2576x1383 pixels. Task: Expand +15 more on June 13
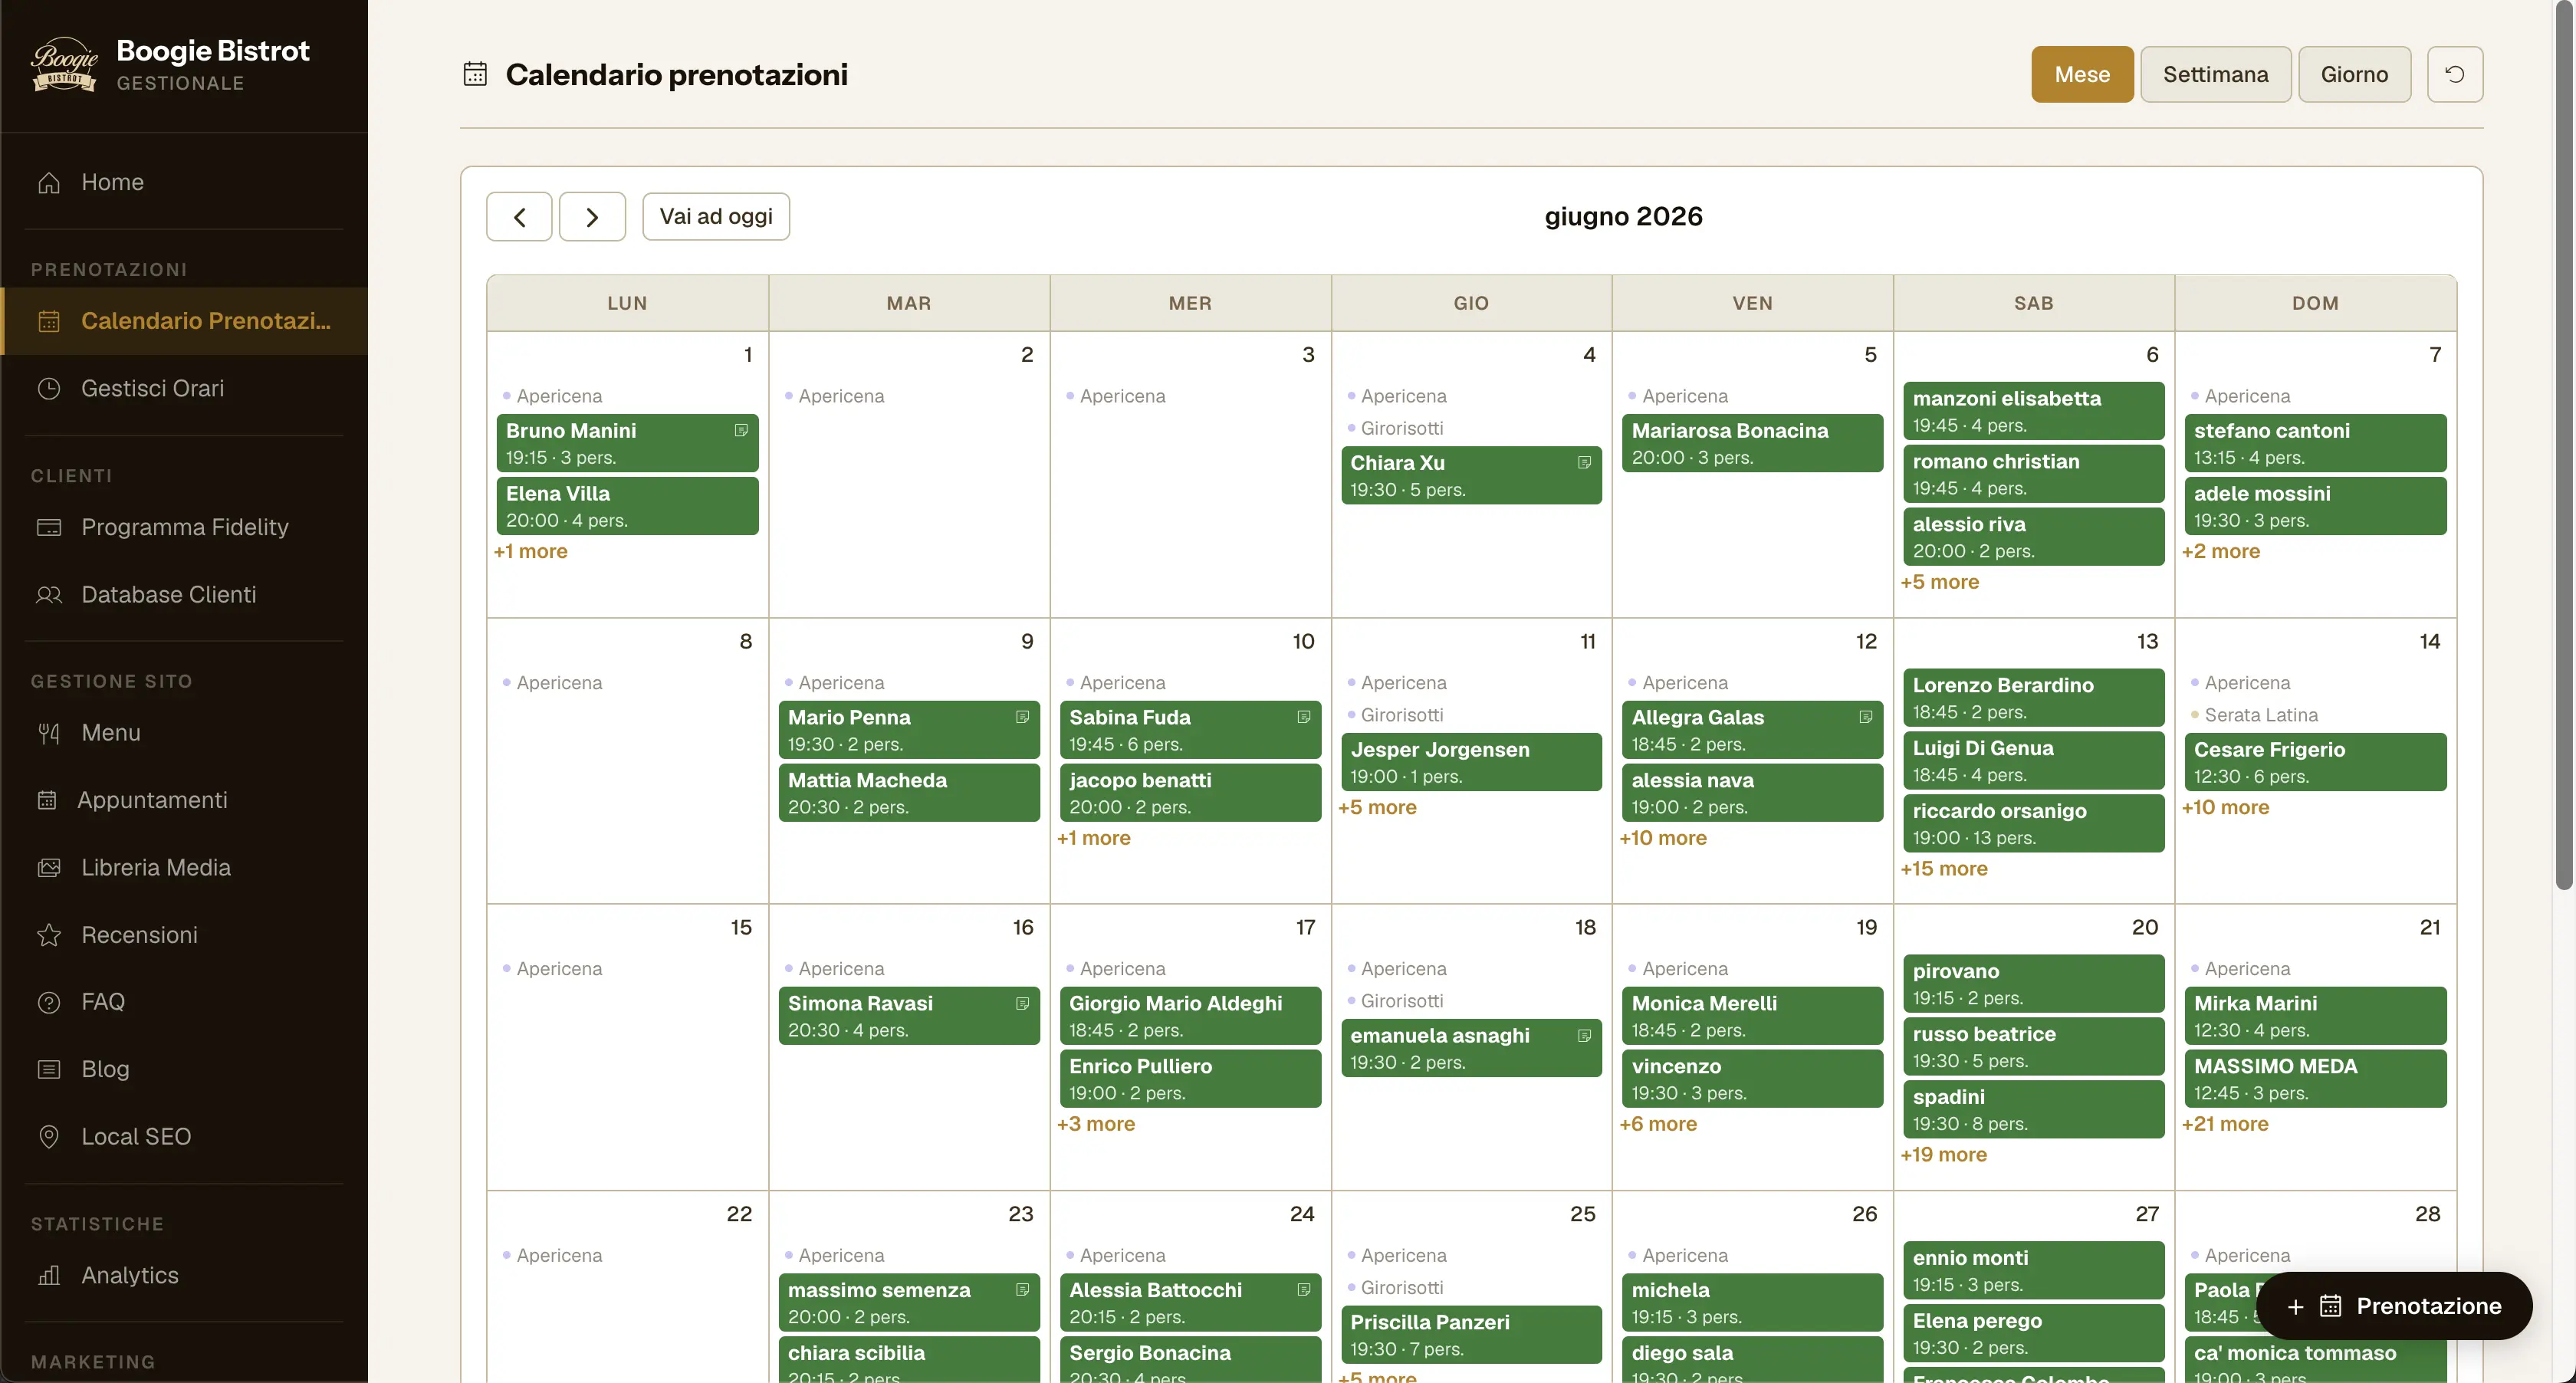coord(1943,869)
